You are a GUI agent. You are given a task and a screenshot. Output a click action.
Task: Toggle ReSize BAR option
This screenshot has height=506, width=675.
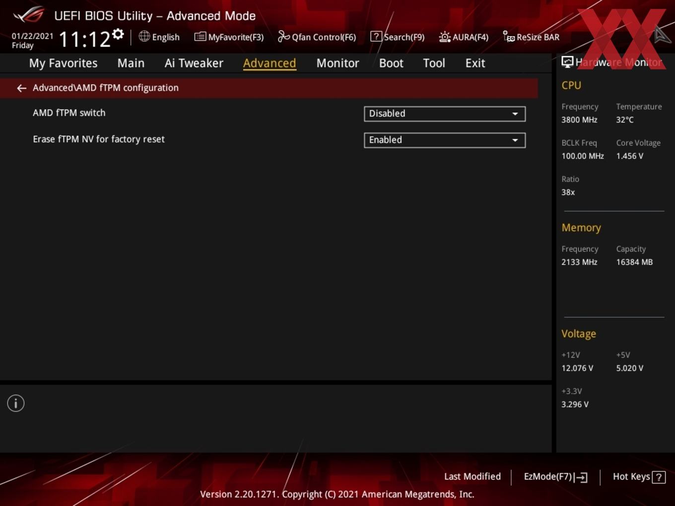pos(531,37)
